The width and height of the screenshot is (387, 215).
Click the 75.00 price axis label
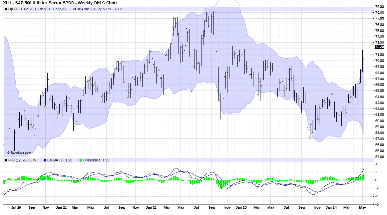379,31
